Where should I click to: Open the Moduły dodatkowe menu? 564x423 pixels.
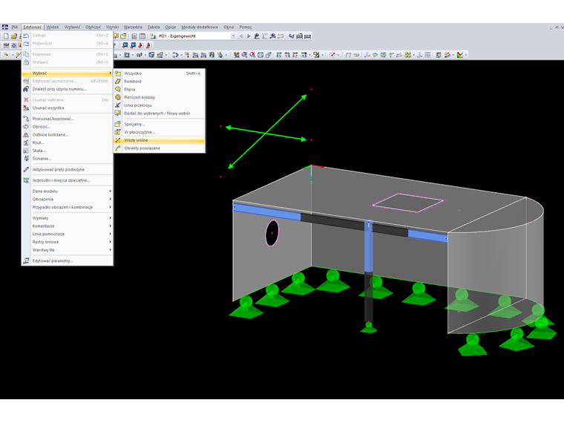click(x=200, y=27)
